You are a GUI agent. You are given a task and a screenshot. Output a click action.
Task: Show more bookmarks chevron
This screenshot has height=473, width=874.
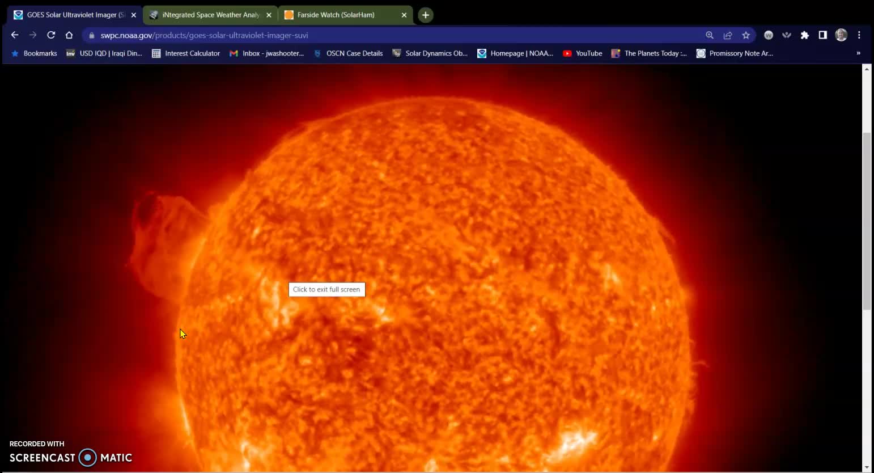click(x=858, y=53)
